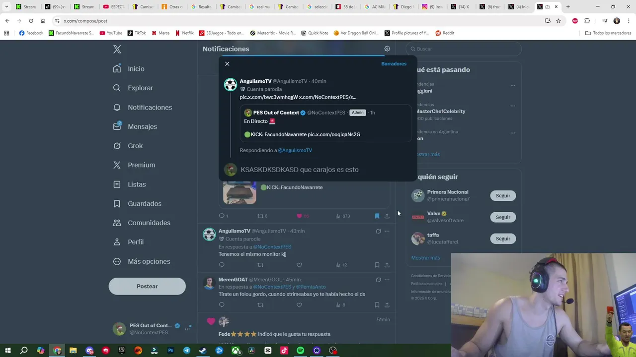
Task: Click the Postear button
Action: coord(147,286)
